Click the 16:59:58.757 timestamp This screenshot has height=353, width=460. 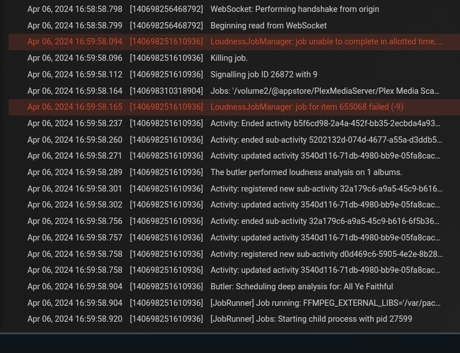[74, 238]
